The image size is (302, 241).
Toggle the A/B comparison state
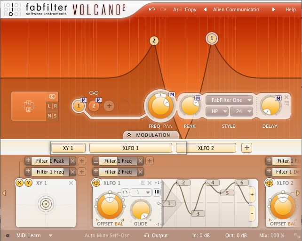(177, 9)
